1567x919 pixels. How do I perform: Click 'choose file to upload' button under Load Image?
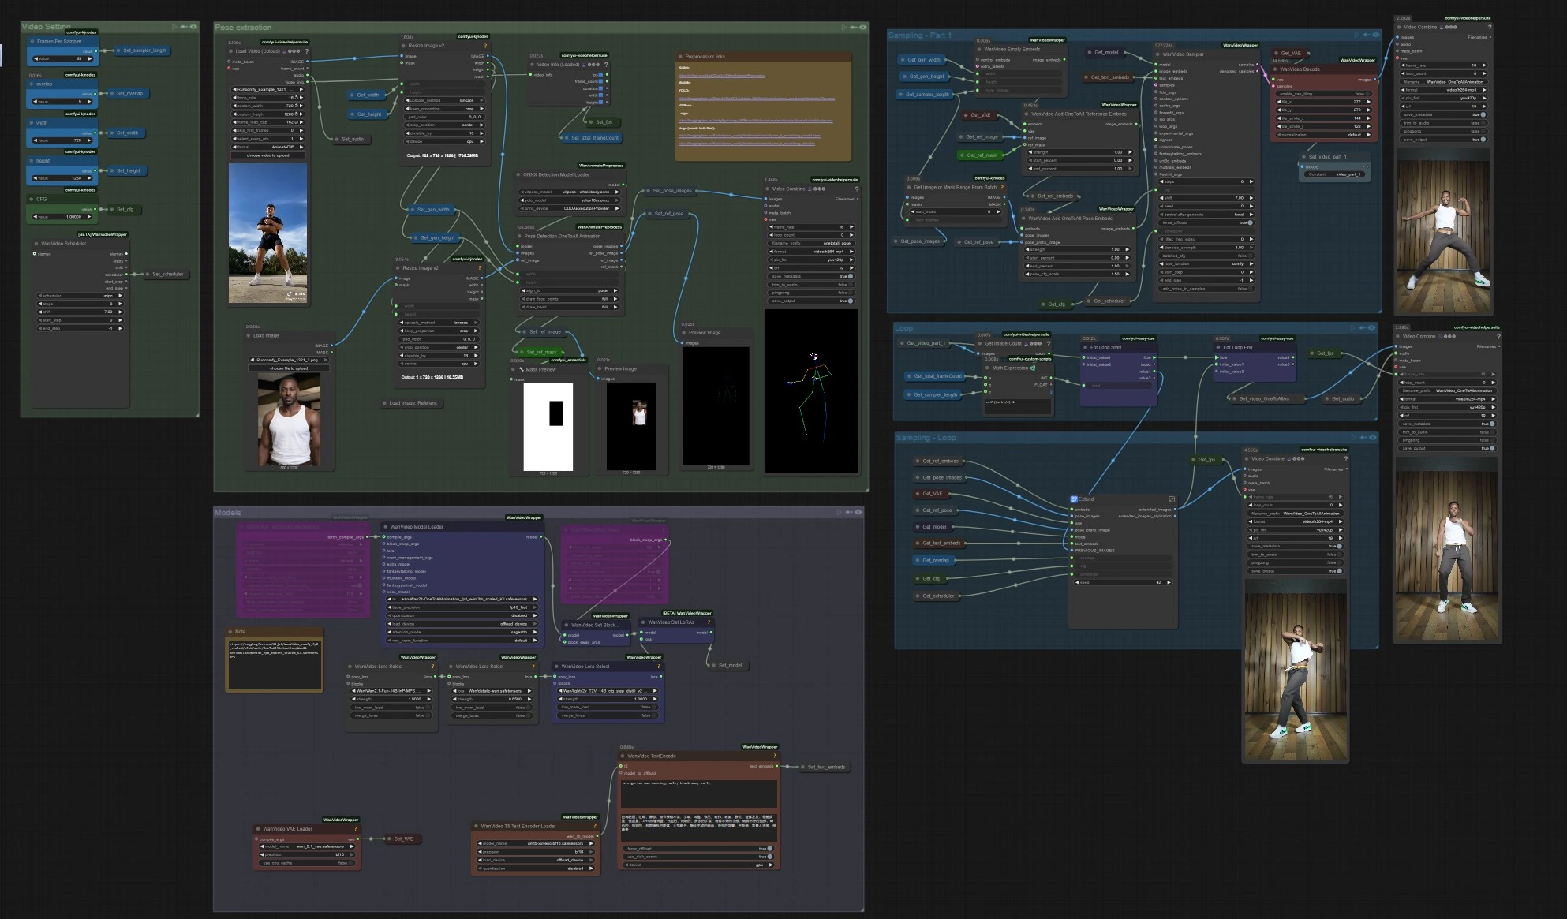[x=289, y=368]
